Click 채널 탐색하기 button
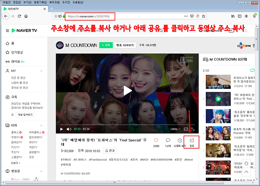The width and height of the screenshot is (260, 186). pyautogui.click(x=25, y=115)
